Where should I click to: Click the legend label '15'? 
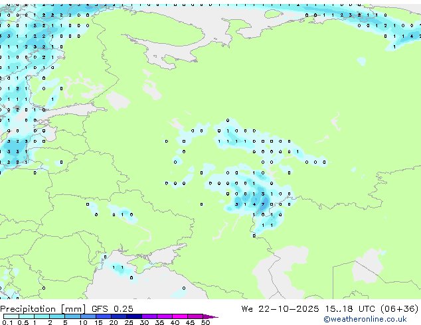[98, 322]
